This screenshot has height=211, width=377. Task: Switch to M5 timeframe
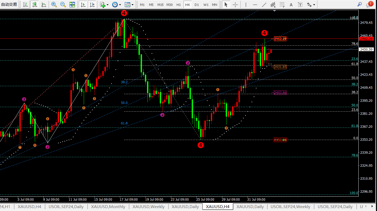point(151,5)
